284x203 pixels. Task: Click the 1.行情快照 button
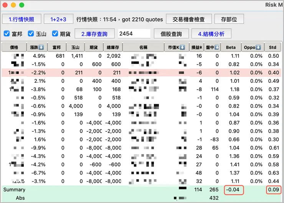(21, 19)
